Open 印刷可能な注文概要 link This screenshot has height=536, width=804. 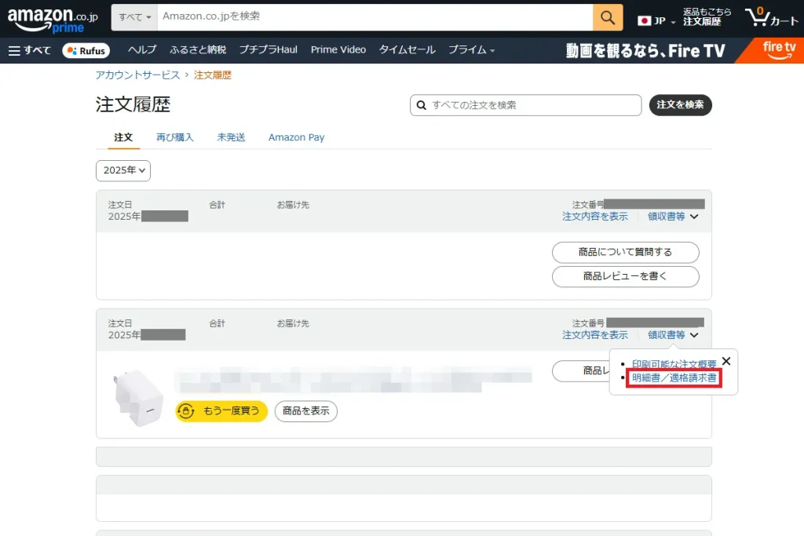674,364
